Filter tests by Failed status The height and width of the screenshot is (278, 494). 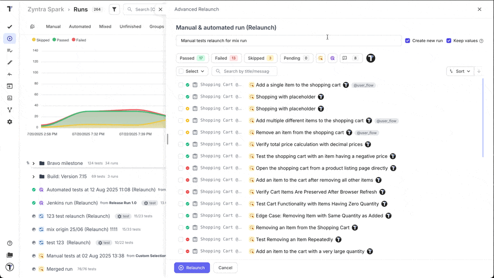point(226,58)
